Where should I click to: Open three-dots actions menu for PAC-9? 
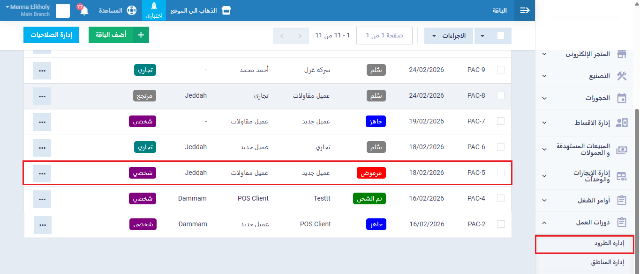click(42, 70)
